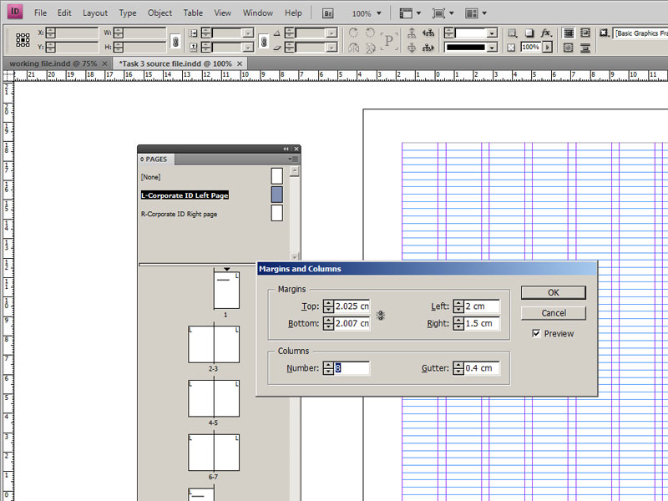This screenshot has width=668, height=501.
Task: Open the Layout menu
Action: pyautogui.click(x=95, y=13)
